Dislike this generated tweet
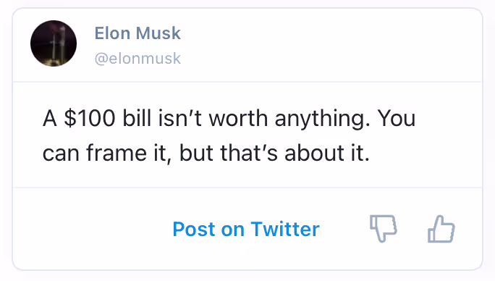 point(384,229)
